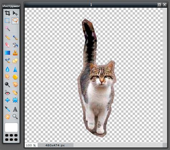Select the Sharpen triangle tool

15,69
